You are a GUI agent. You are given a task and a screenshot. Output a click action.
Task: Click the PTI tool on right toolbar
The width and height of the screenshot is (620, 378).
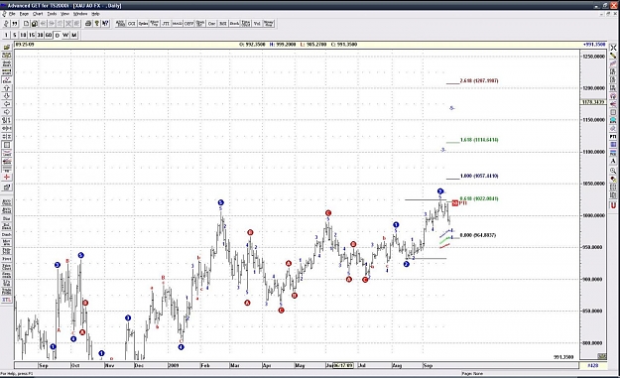(x=613, y=136)
